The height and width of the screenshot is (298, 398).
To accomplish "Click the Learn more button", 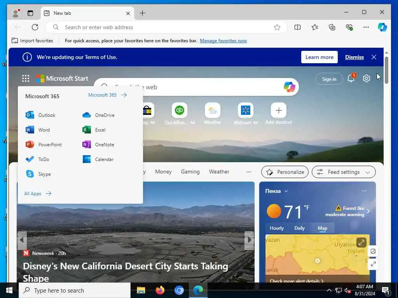I will (x=319, y=57).
